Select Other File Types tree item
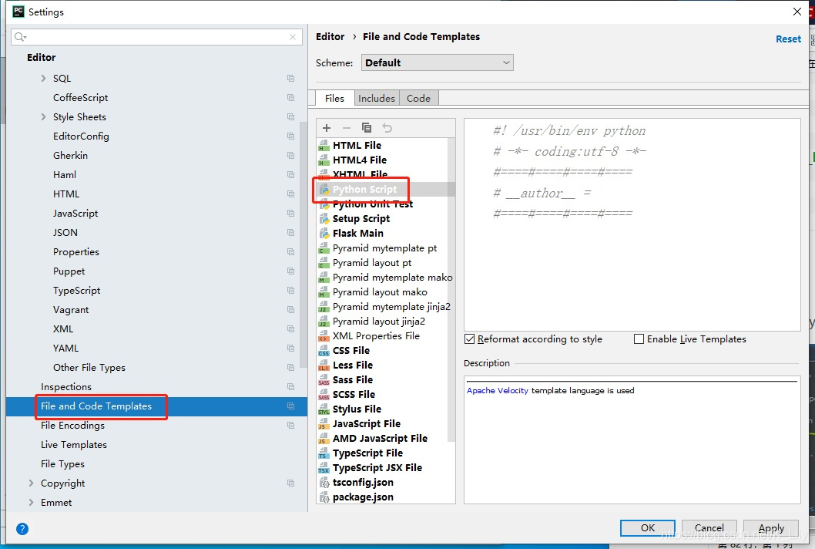 (89, 367)
